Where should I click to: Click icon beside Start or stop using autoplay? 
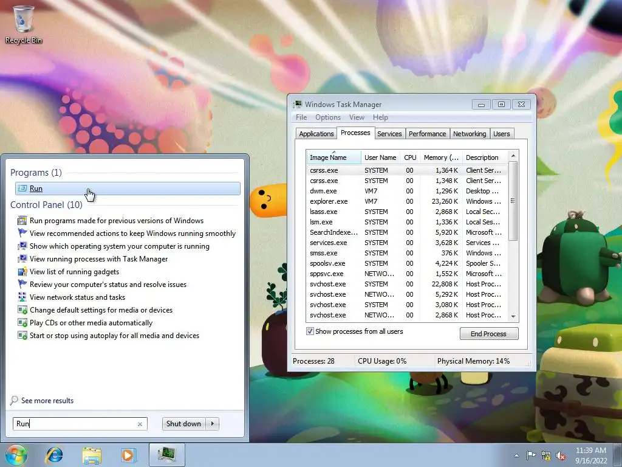pyautogui.click(x=22, y=335)
